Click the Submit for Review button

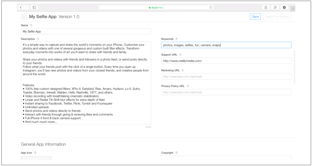(277, 17)
